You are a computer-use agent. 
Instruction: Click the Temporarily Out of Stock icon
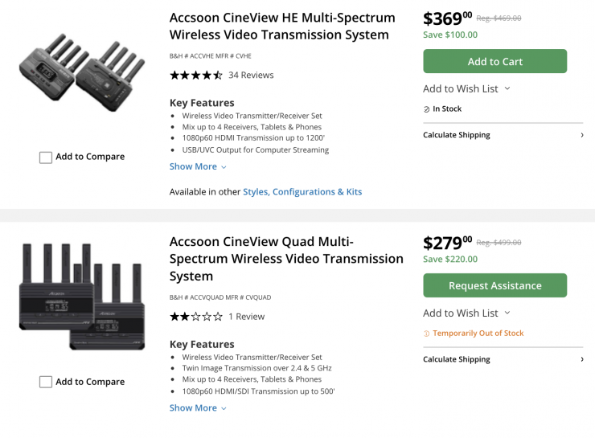427,334
